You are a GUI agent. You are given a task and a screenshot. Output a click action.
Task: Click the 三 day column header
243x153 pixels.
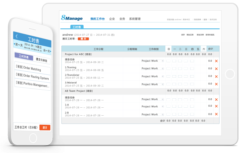pyautogui.click(x=186, y=49)
